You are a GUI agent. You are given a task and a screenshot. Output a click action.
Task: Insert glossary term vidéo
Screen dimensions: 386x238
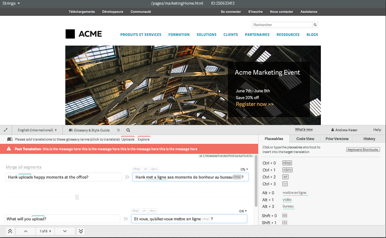pos(287,200)
